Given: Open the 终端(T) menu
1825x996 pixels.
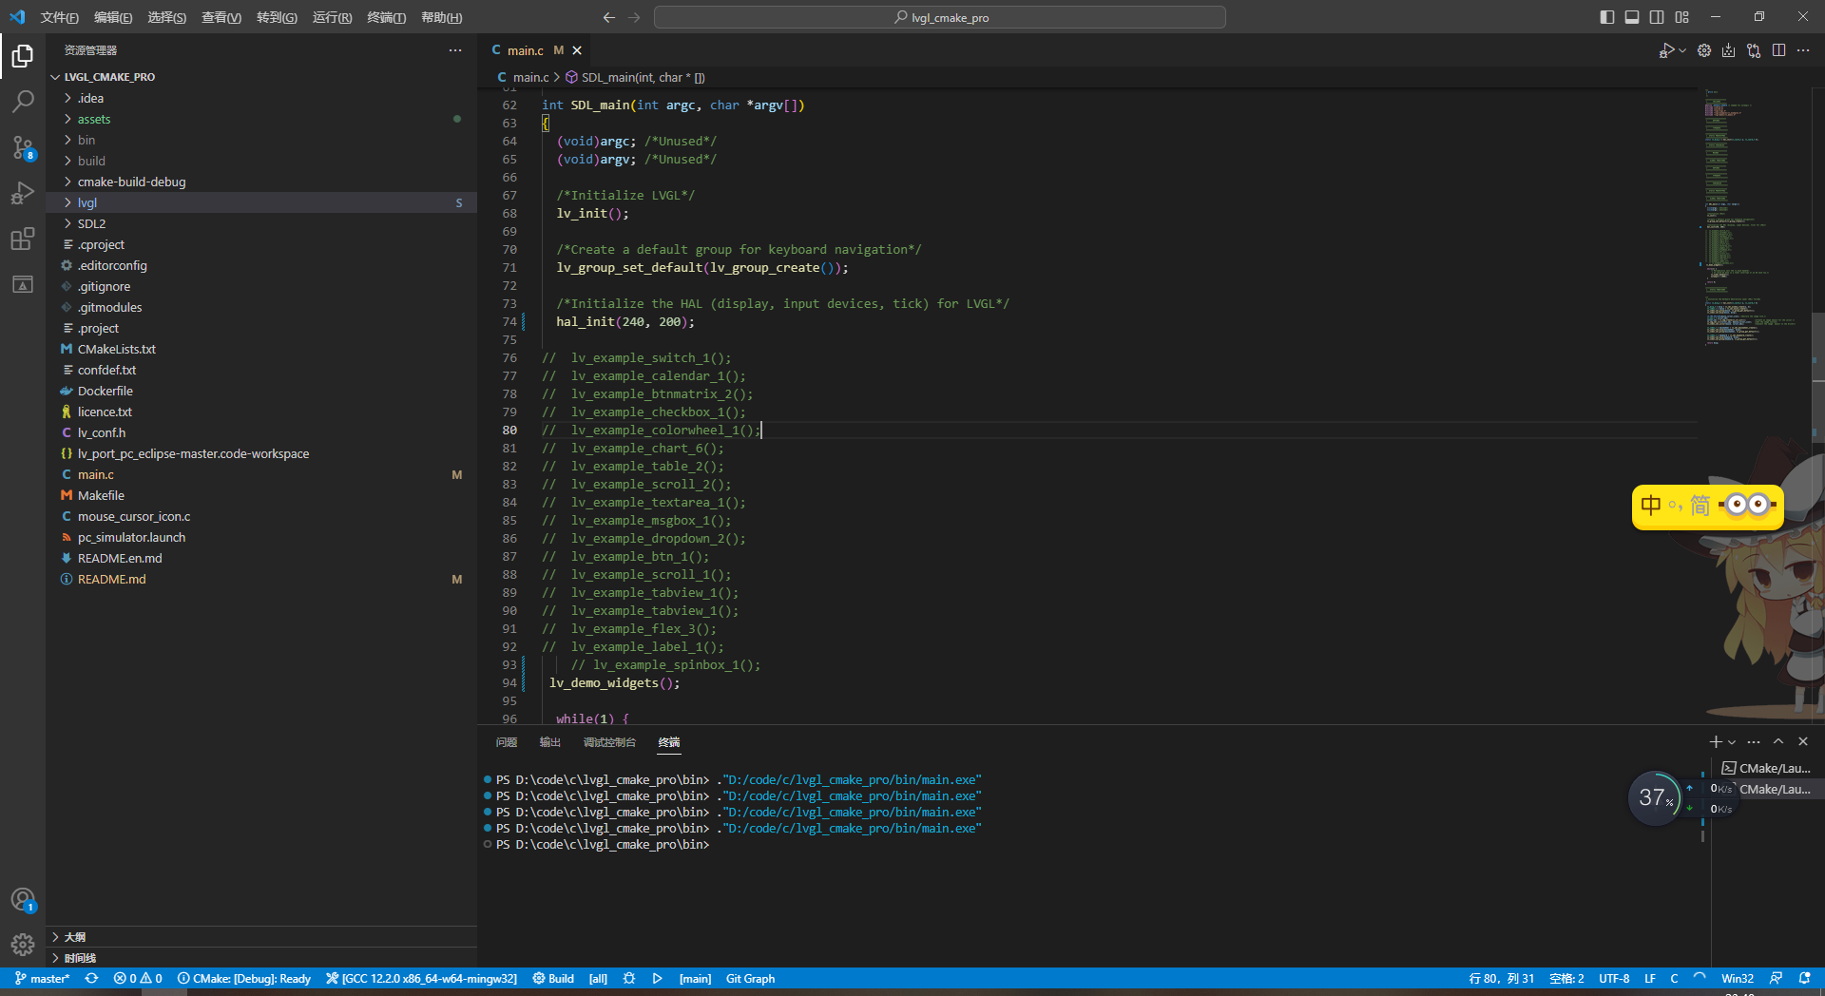Looking at the screenshot, I should coord(386,17).
